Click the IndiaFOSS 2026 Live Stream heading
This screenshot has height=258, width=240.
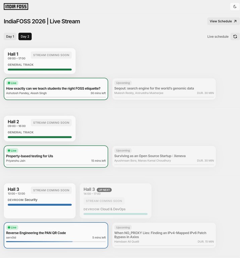tap(42, 21)
